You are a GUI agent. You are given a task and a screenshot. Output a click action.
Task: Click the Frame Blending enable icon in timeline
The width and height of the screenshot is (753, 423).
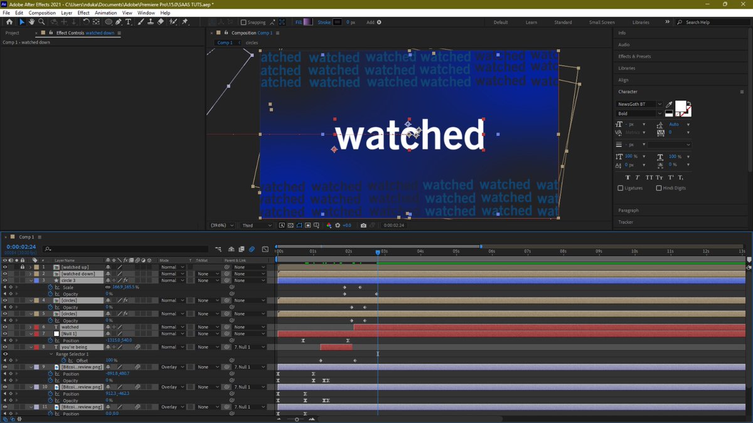tap(242, 249)
